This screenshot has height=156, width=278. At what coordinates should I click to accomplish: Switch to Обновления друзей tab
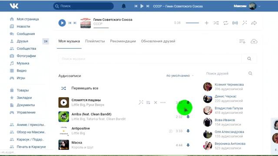[x=158, y=41]
